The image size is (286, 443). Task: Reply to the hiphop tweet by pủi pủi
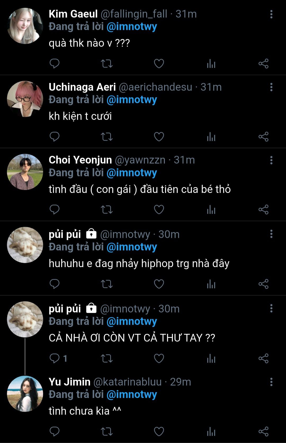(x=55, y=284)
